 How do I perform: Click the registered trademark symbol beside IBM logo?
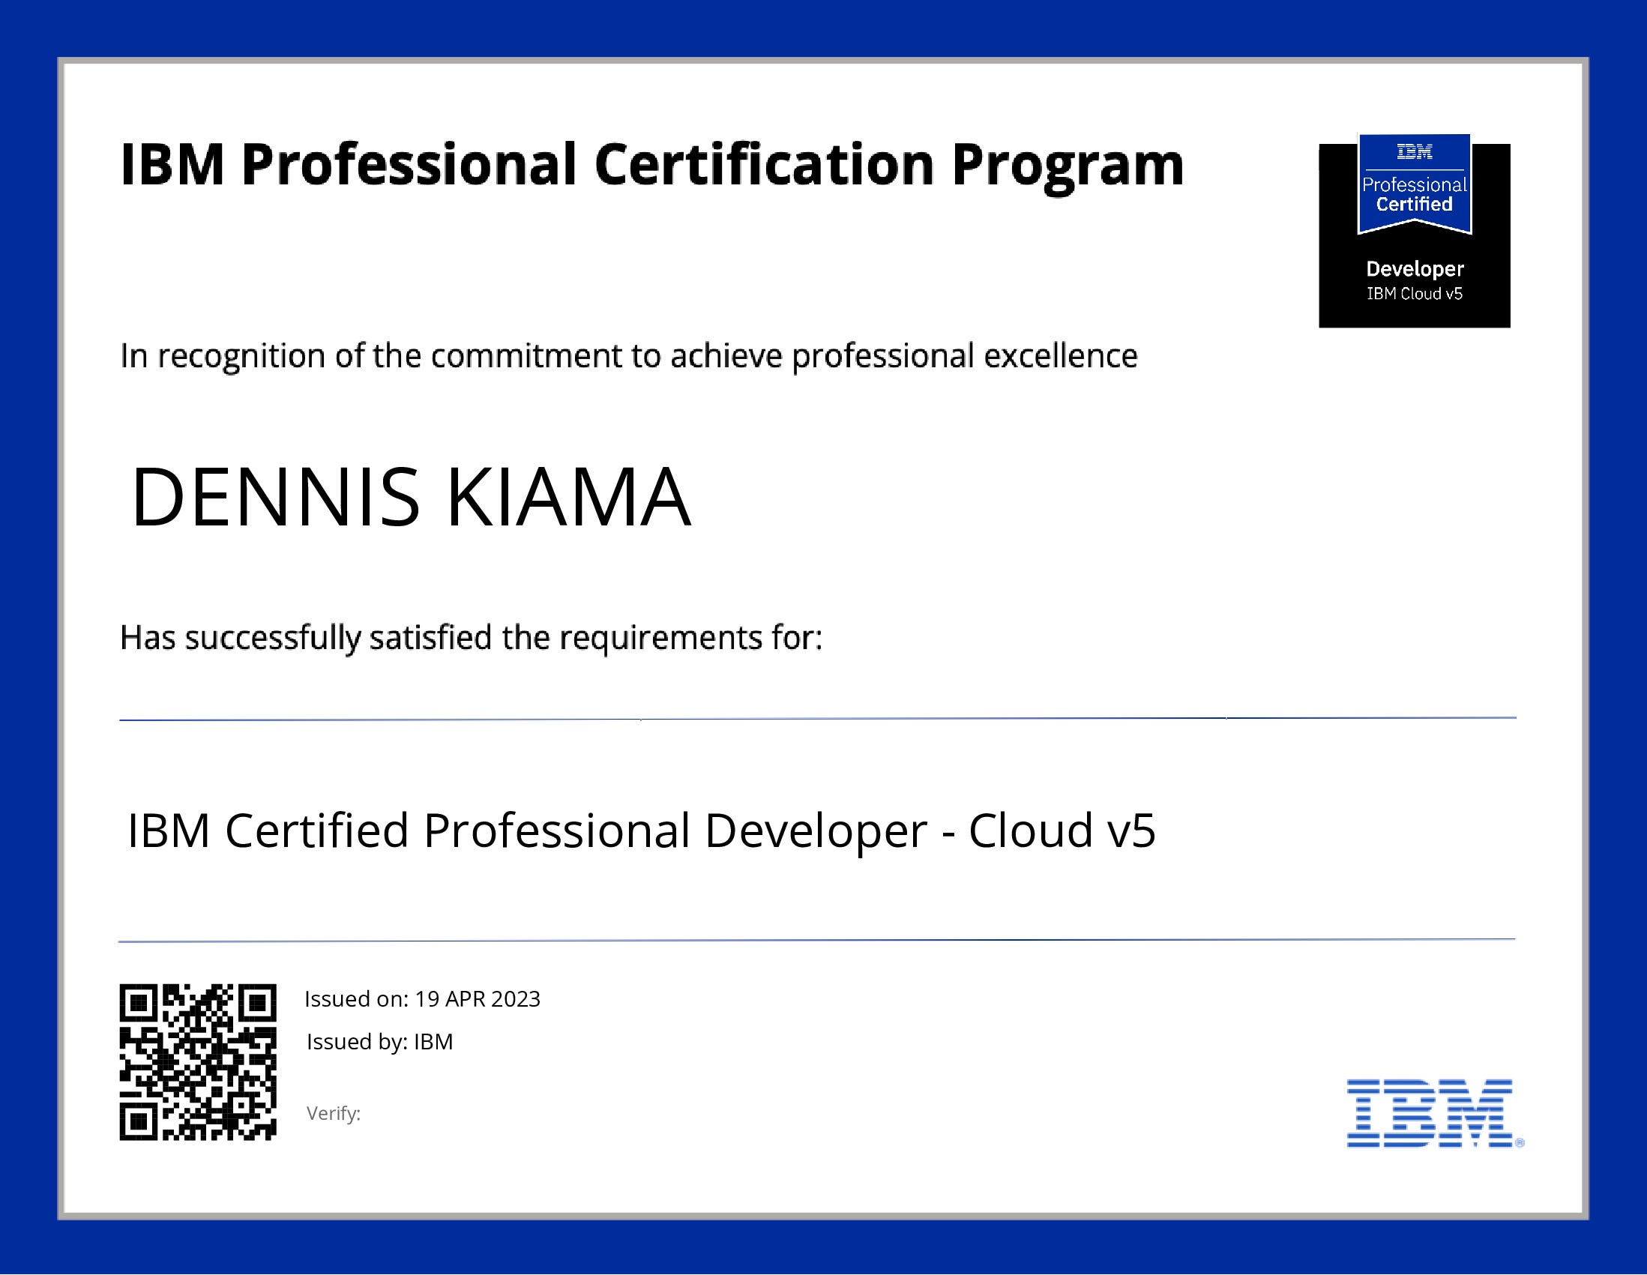point(1520,1142)
